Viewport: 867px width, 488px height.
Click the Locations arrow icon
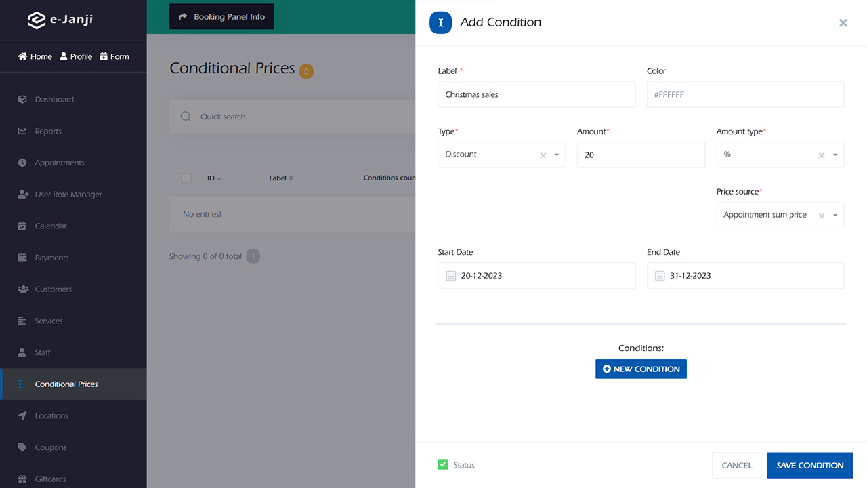click(22, 415)
